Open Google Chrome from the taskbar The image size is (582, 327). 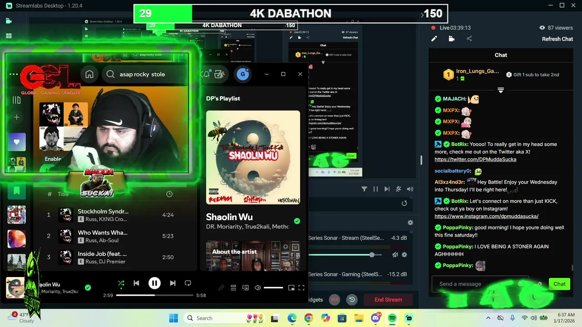(x=309, y=318)
